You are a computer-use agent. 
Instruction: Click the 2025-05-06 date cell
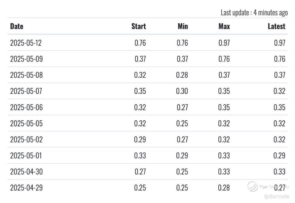click(26, 107)
